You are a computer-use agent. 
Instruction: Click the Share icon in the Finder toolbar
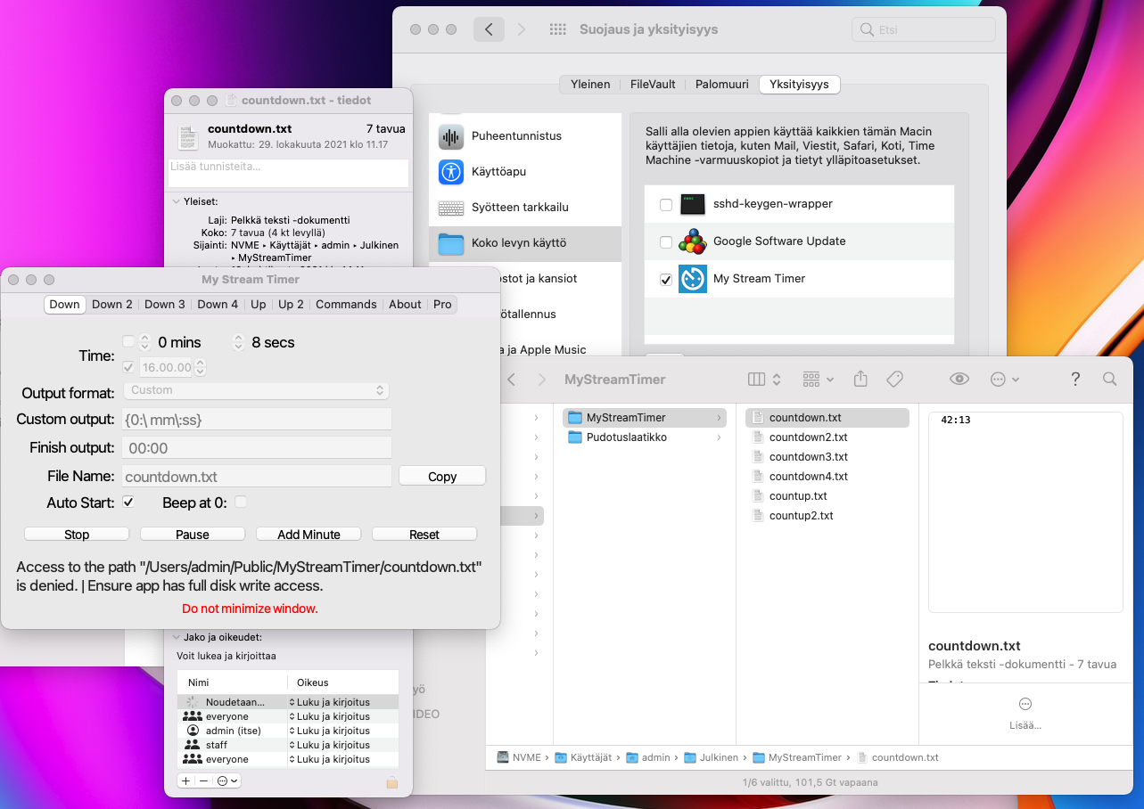(x=860, y=379)
